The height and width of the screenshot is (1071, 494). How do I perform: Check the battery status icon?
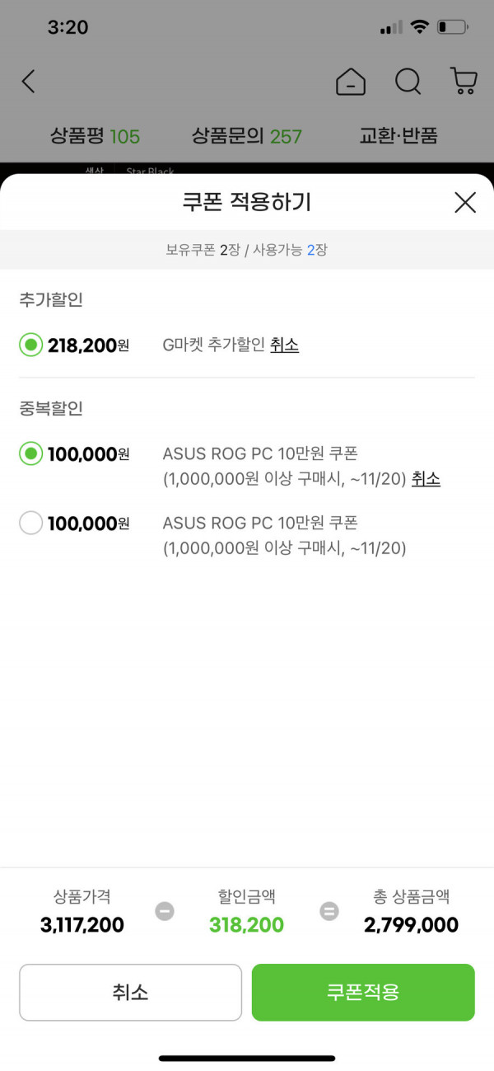point(453,27)
